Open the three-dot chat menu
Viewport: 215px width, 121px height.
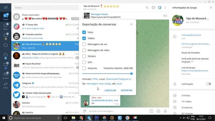165,7
